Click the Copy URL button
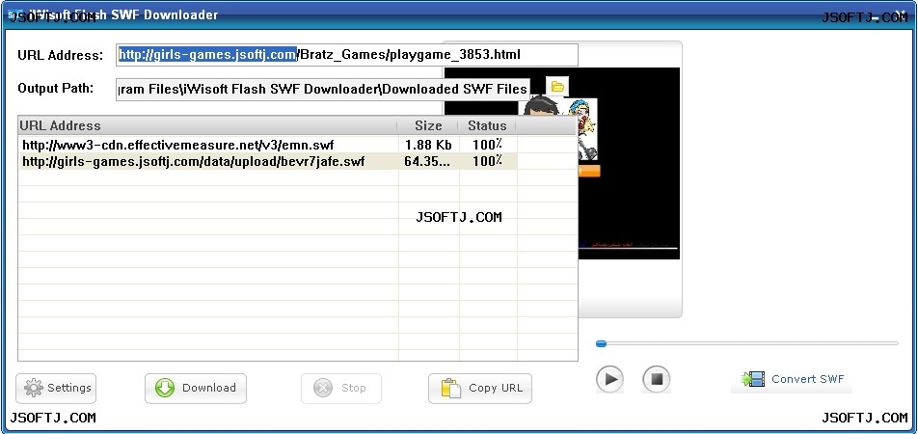 point(480,389)
